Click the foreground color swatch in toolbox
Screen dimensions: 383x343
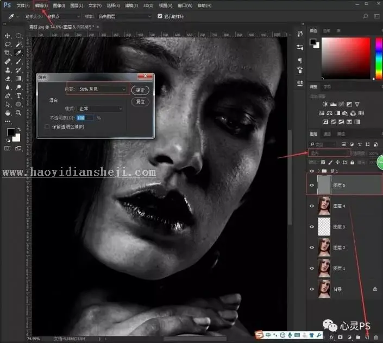coord(11,132)
